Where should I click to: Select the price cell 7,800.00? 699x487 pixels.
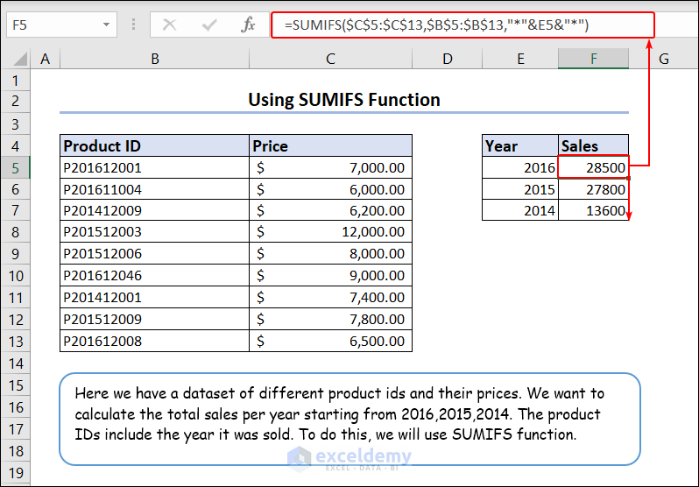[x=330, y=320]
